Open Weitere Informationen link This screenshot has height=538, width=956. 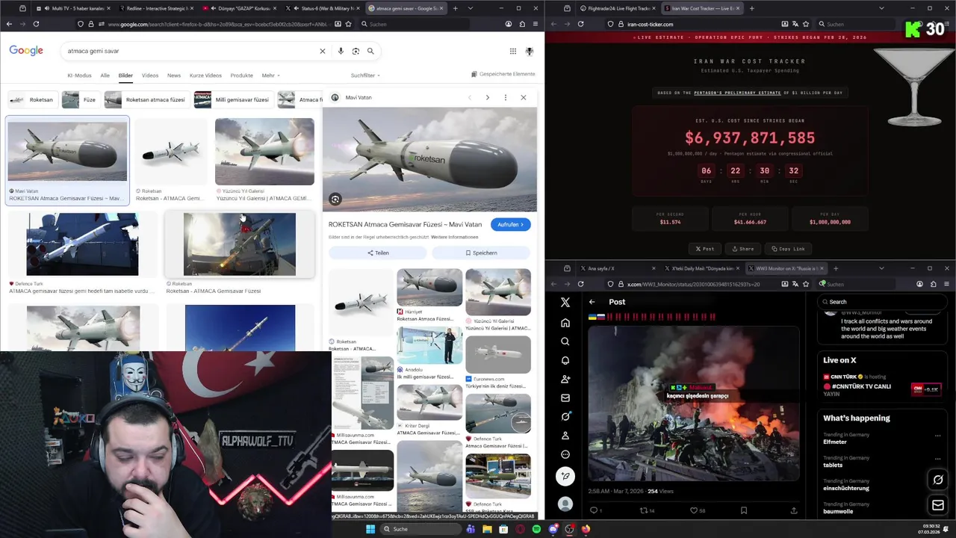pyautogui.click(x=454, y=237)
